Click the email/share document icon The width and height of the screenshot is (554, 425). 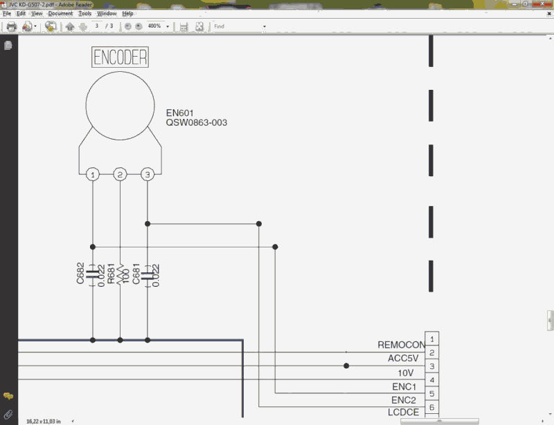coord(27,26)
